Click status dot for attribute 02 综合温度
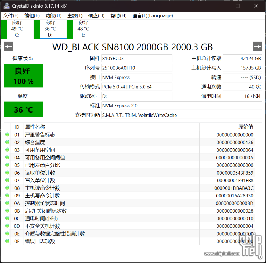 pyautogui.click(x=7, y=142)
